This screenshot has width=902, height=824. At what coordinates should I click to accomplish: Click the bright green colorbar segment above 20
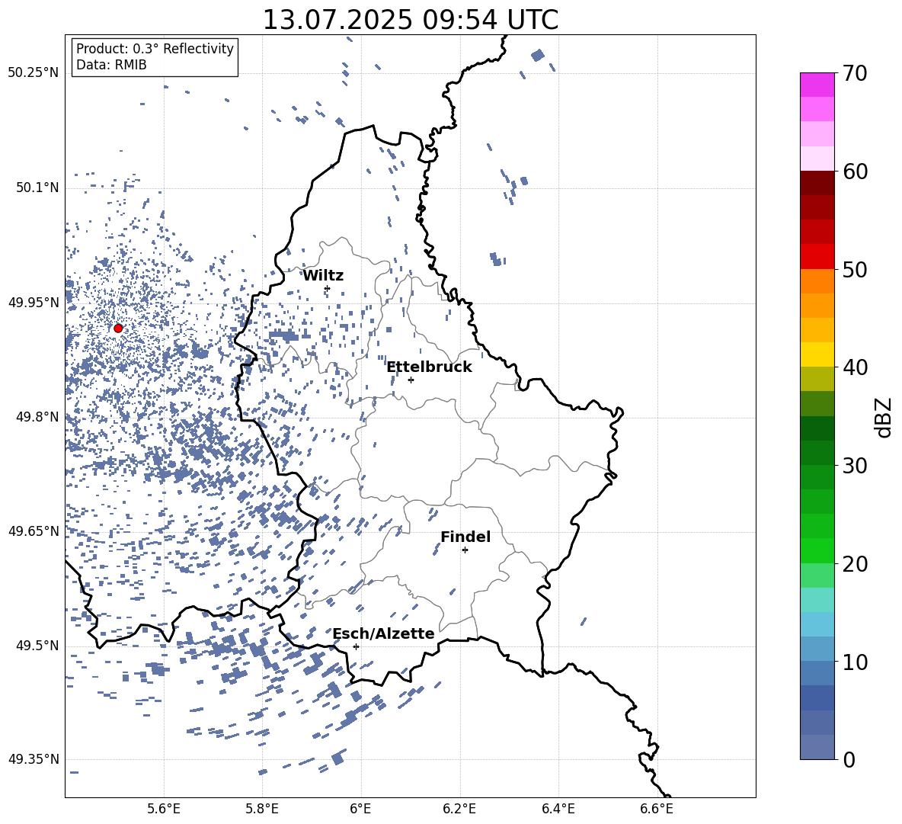(817, 550)
